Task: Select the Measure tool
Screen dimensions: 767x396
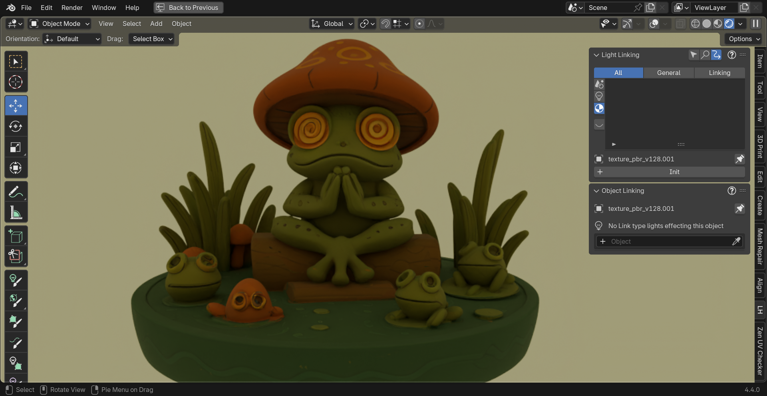Action: 16,213
